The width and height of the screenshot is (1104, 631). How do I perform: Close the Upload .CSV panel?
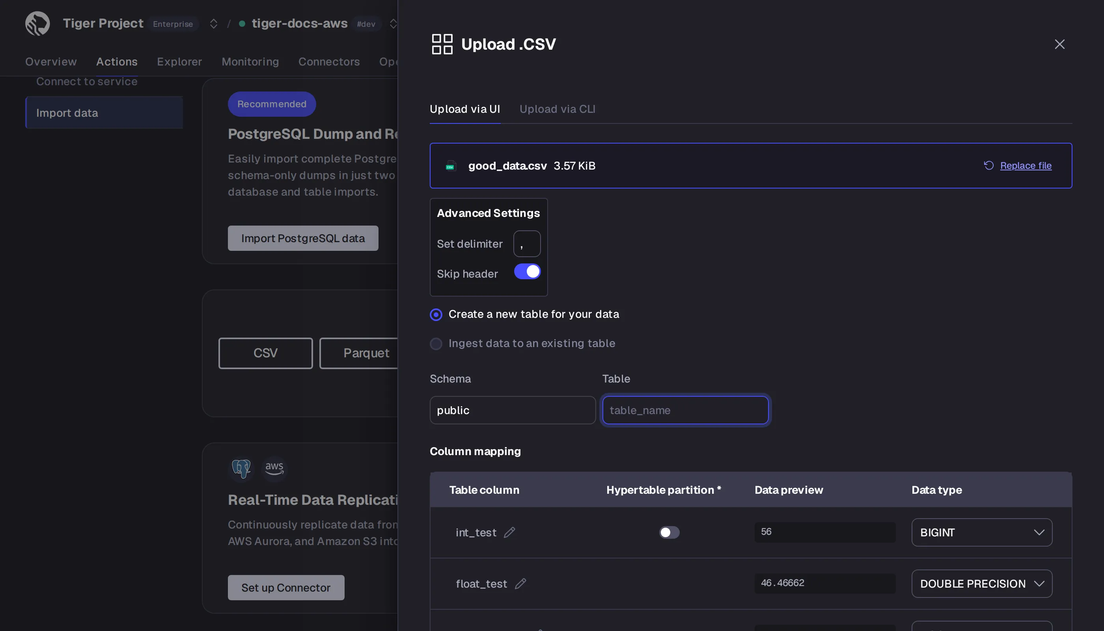pos(1059,44)
